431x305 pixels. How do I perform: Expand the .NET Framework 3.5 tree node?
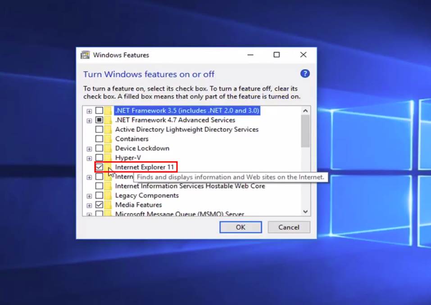89,110
